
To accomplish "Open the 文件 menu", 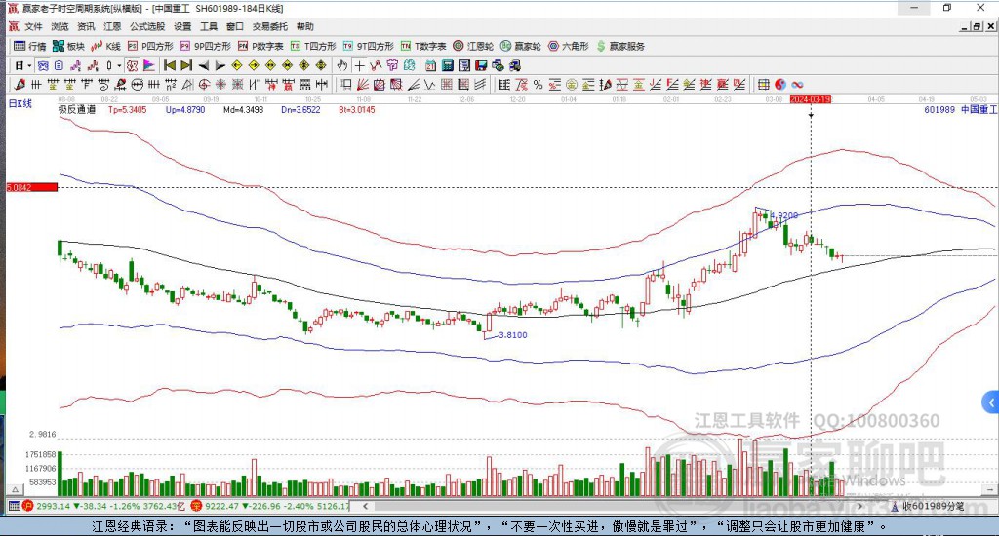I will pyautogui.click(x=33, y=26).
